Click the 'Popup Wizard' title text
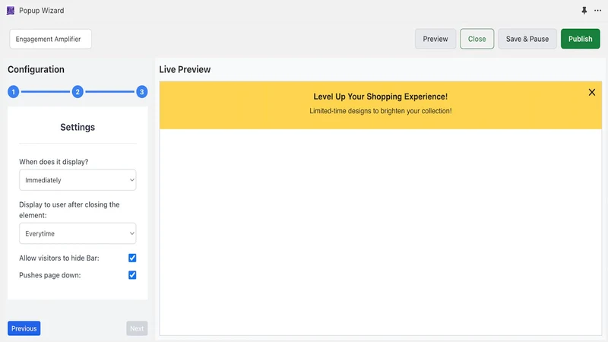The height and width of the screenshot is (342, 608). click(x=42, y=11)
